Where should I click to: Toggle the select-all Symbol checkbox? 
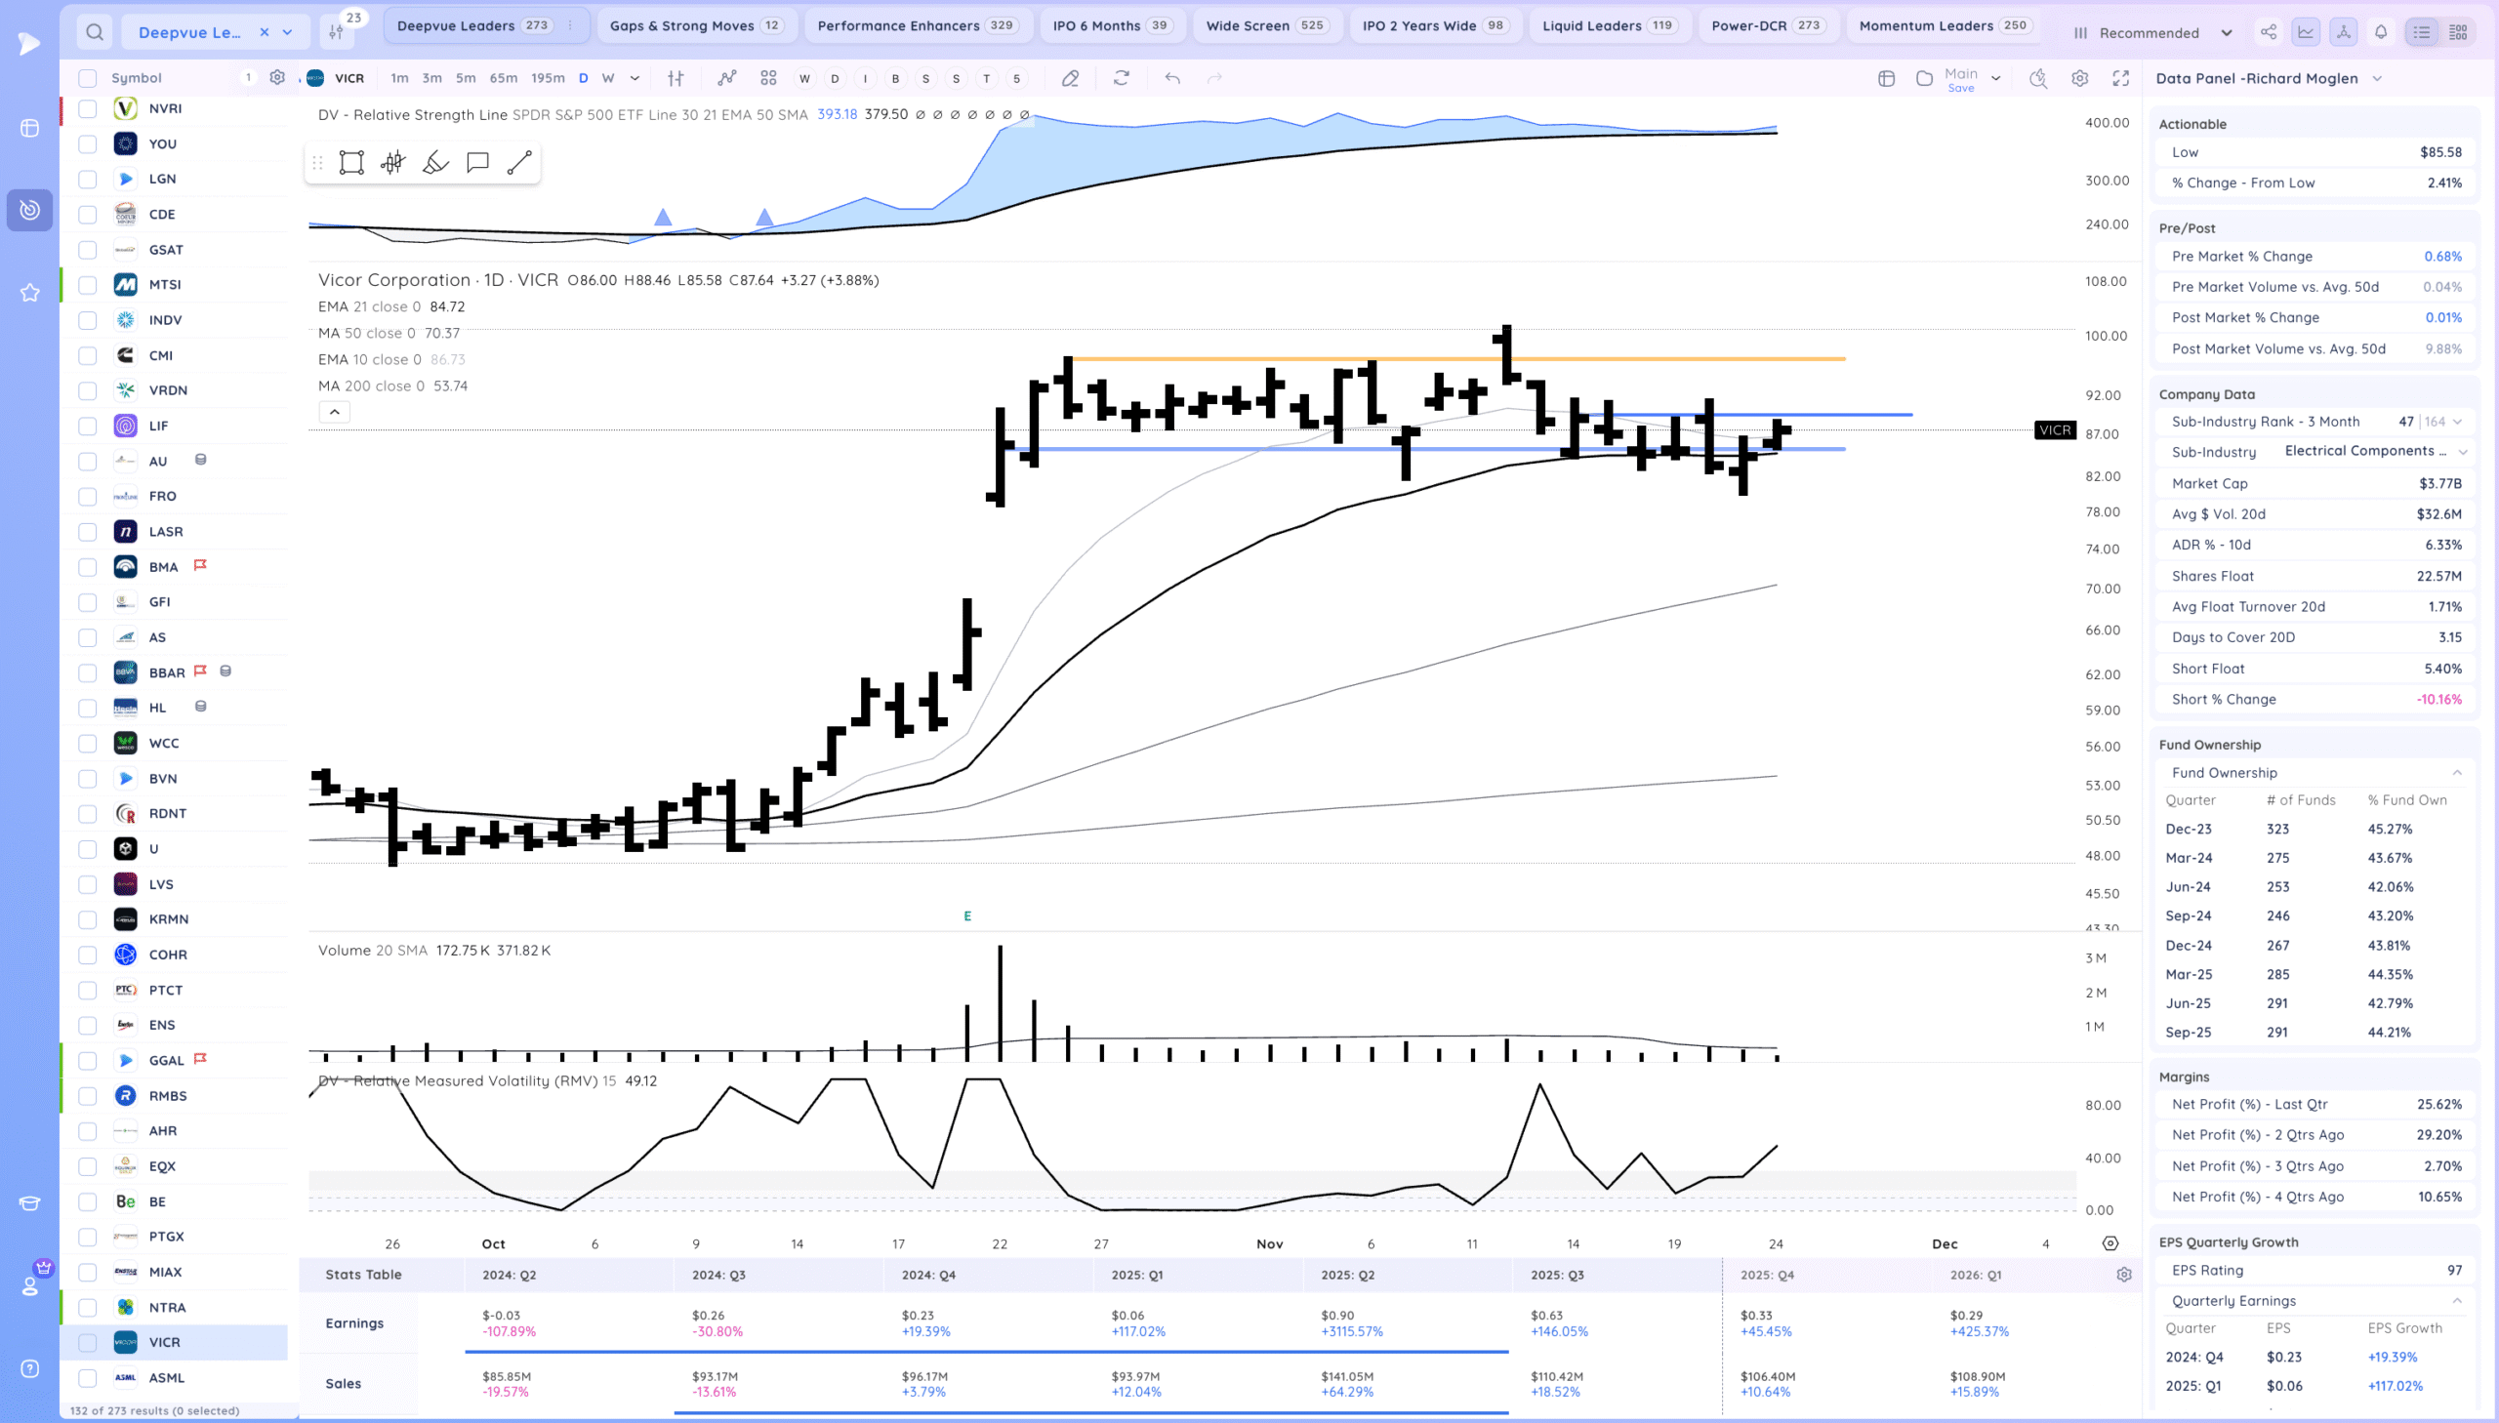88,78
